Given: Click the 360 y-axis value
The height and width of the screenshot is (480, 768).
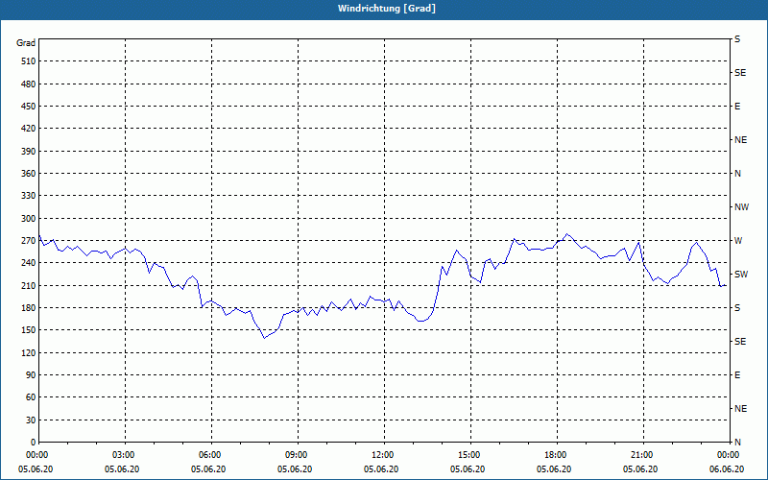Looking at the screenshot, I should point(28,174).
